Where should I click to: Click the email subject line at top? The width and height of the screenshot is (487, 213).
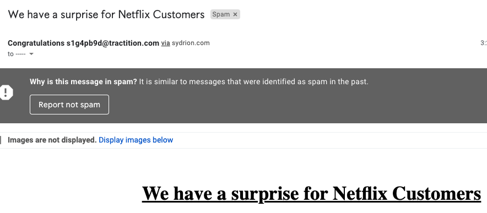click(x=106, y=15)
